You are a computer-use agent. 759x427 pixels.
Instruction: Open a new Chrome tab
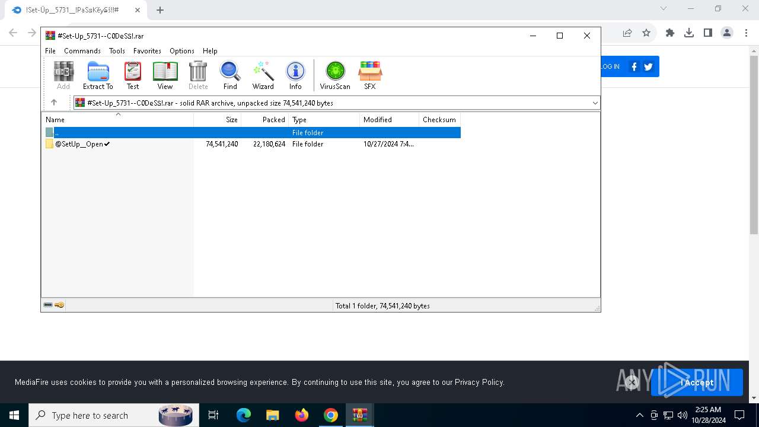(x=160, y=10)
